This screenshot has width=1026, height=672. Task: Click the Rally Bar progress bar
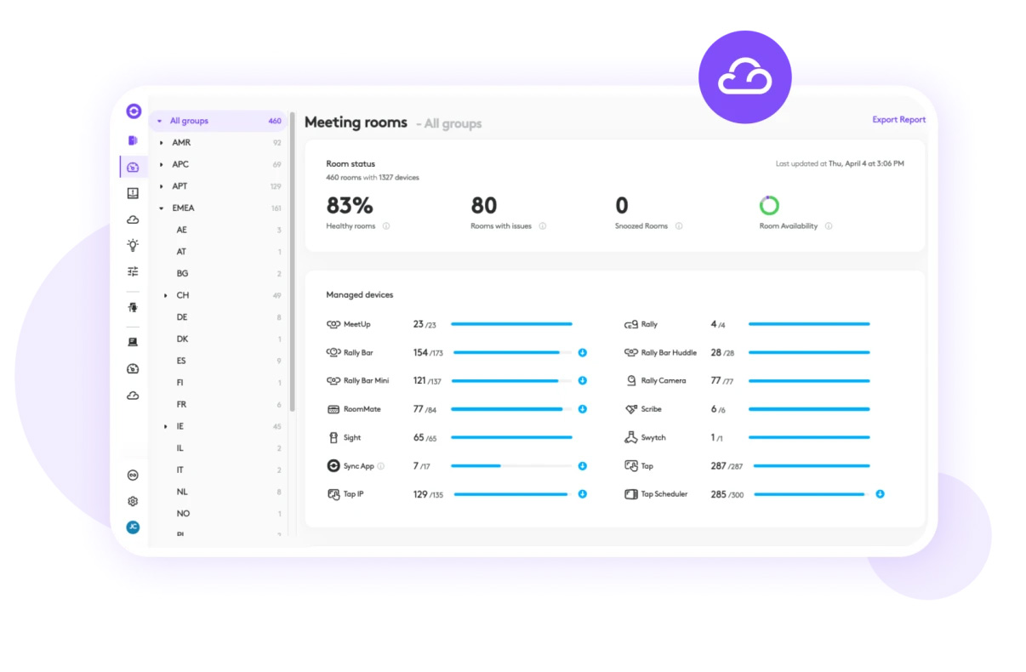click(511, 352)
